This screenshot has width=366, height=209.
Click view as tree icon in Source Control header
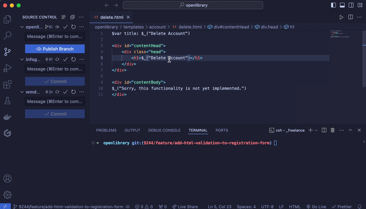click(64, 17)
